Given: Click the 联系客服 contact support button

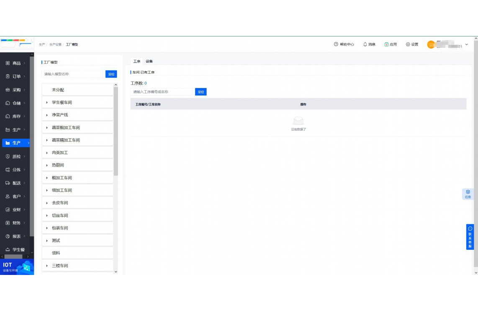Looking at the screenshot, I should (470, 237).
